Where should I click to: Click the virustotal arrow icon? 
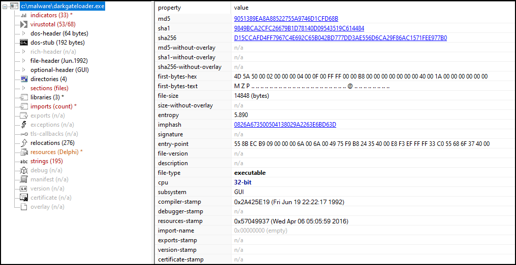tap(24, 24)
